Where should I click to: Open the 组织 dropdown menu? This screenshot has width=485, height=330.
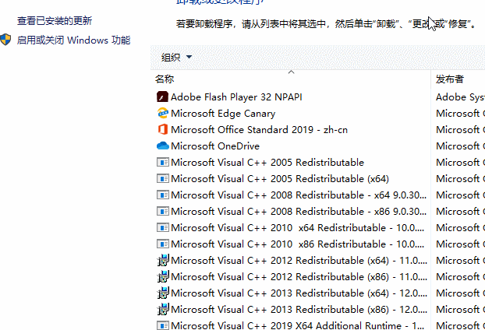click(x=176, y=57)
